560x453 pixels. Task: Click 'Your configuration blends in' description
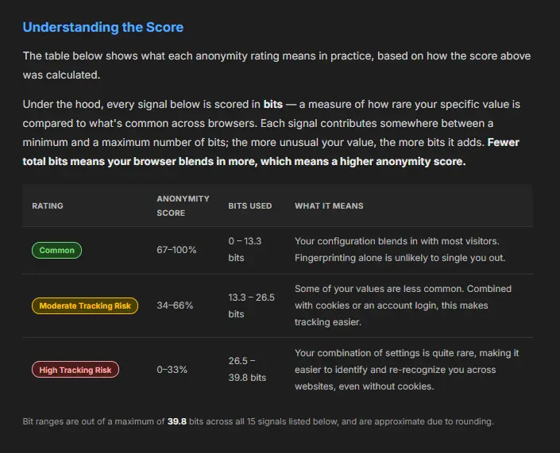[x=400, y=249]
